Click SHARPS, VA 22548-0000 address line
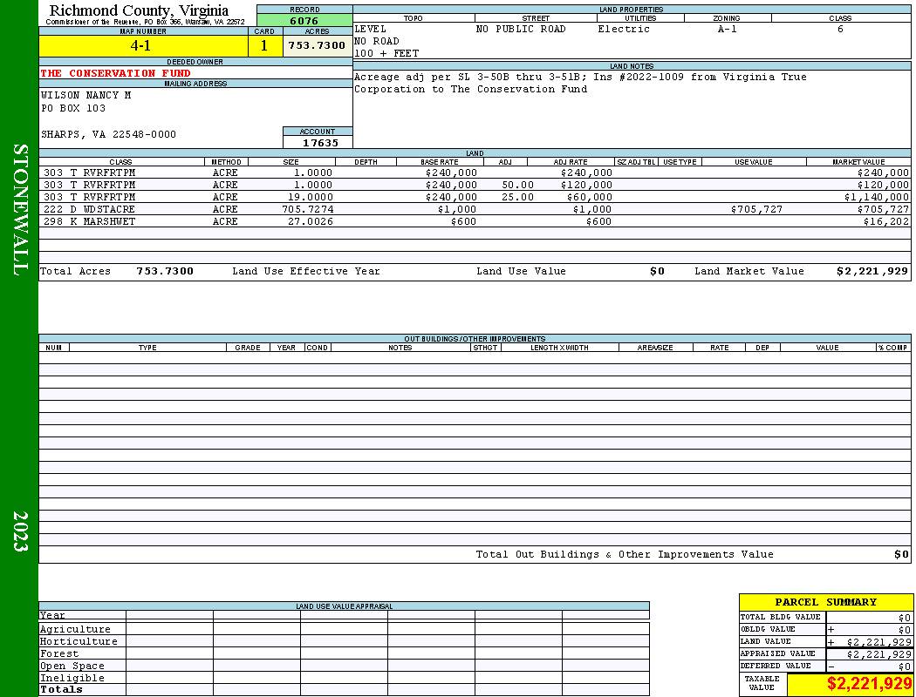Viewport: 916px width, 697px height. [x=108, y=135]
